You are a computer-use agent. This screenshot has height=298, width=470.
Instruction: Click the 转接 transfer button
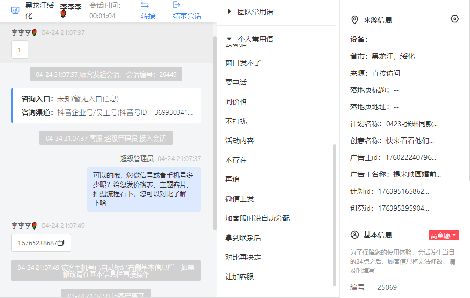tap(148, 16)
